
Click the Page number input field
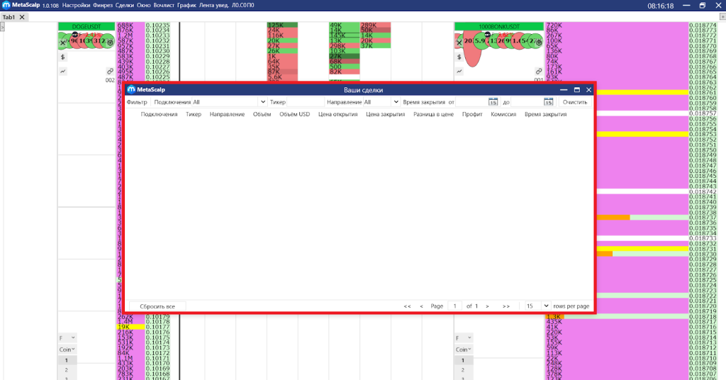454,306
